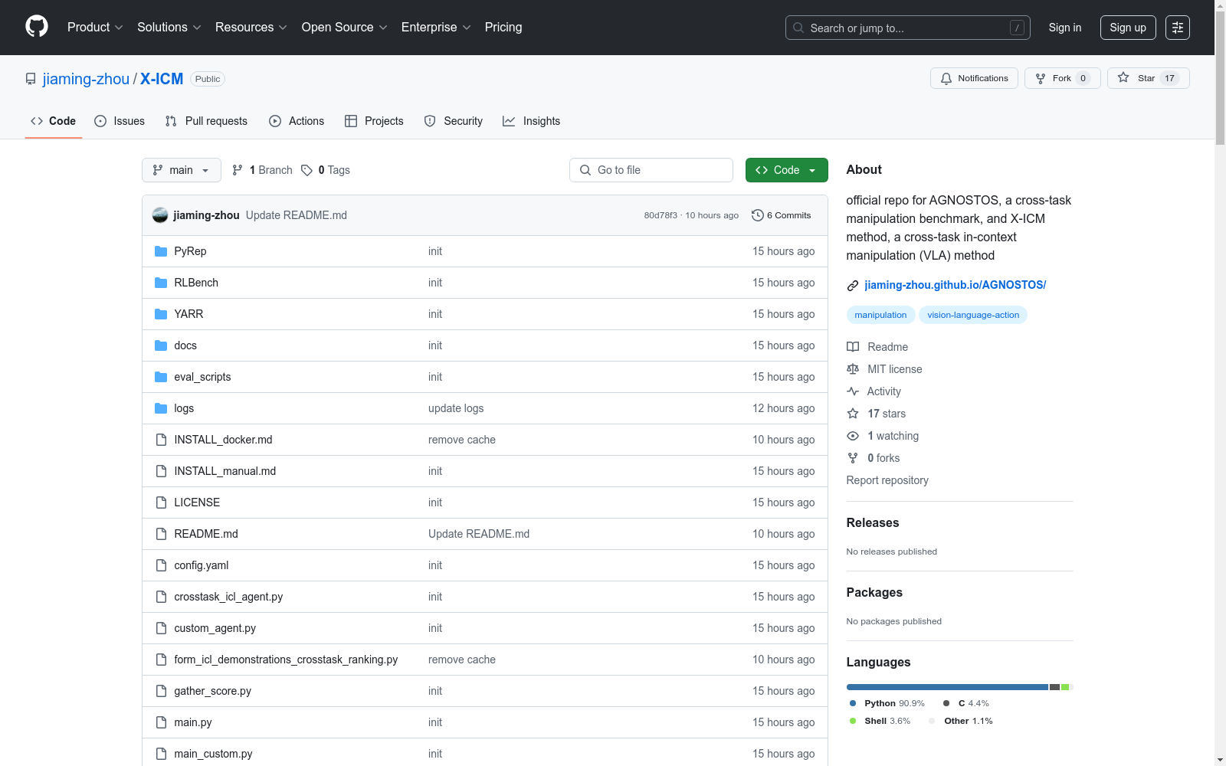The image size is (1226, 766).
Task: Click the logs folder icon
Action: pos(161,408)
